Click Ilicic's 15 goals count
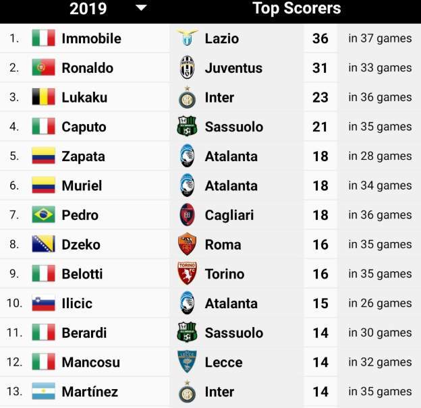Screen dimensions: 421x408 (320, 303)
